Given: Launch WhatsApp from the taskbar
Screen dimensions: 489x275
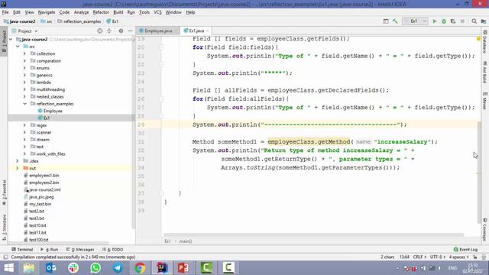Looking at the screenshot, I should click(x=96, y=268).
